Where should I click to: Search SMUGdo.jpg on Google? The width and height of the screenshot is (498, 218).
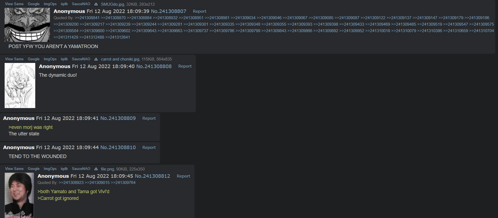click(x=34, y=4)
